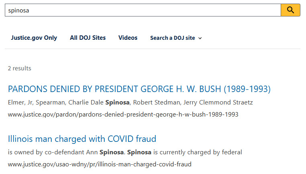
Task: Open the Videos tab
Action: coord(128,38)
